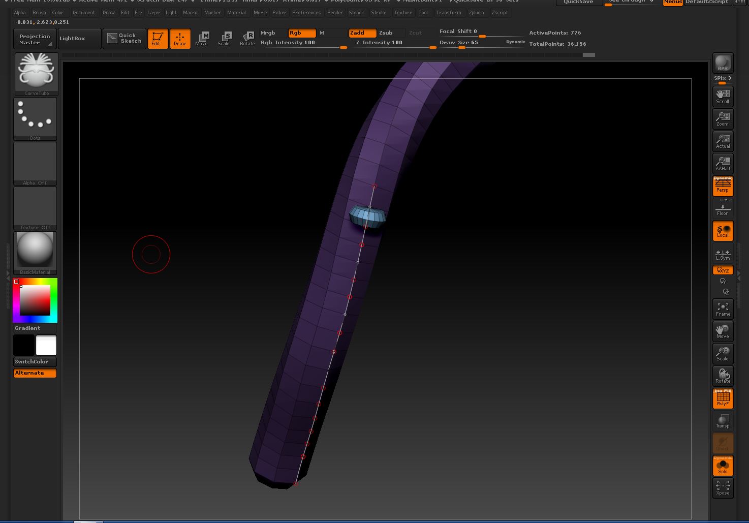Select Move mode in top shelf

pyautogui.click(x=202, y=39)
